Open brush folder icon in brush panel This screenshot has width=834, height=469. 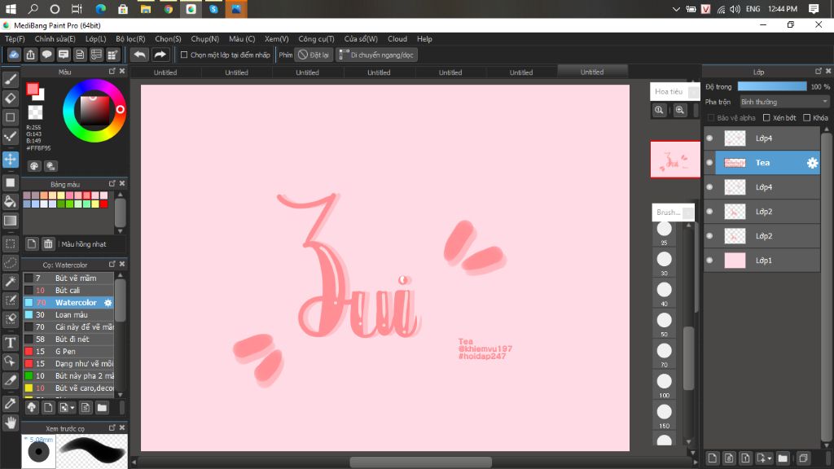pyautogui.click(x=102, y=408)
